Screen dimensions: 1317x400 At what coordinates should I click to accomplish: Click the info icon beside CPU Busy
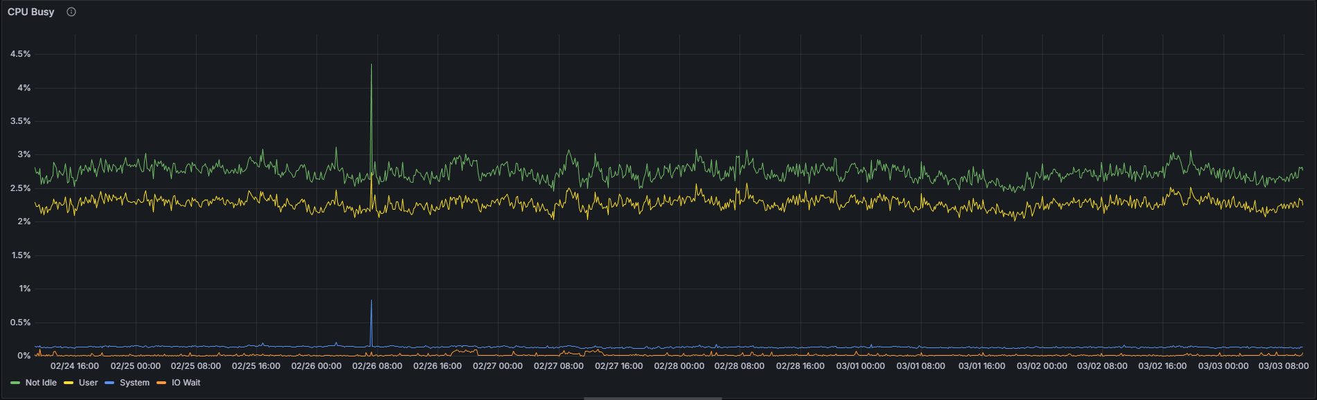(71, 12)
